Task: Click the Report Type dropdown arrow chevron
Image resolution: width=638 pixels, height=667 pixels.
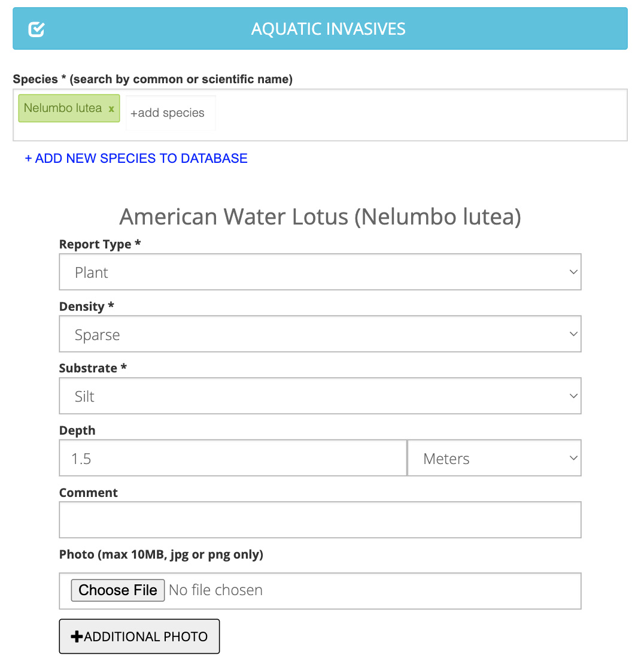Action: click(x=573, y=272)
